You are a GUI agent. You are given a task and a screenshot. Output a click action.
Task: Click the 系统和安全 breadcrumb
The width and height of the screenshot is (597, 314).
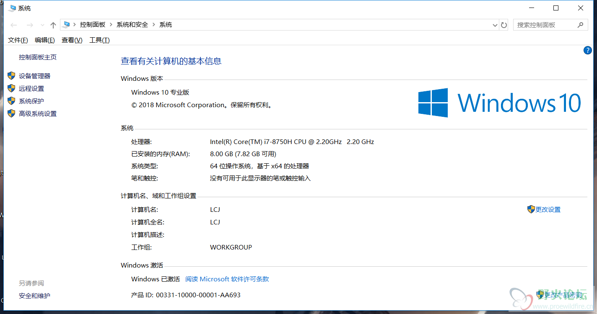(x=132, y=25)
